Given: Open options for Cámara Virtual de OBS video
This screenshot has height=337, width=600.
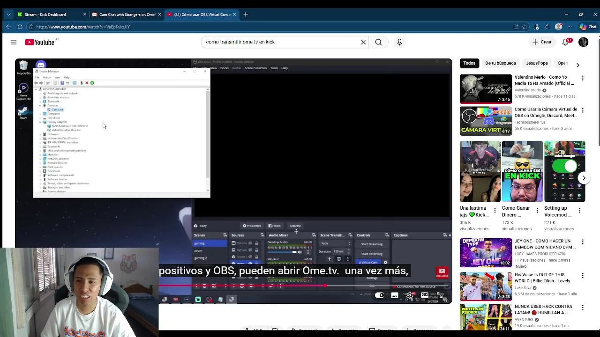Looking at the screenshot, I should [583, 110].
